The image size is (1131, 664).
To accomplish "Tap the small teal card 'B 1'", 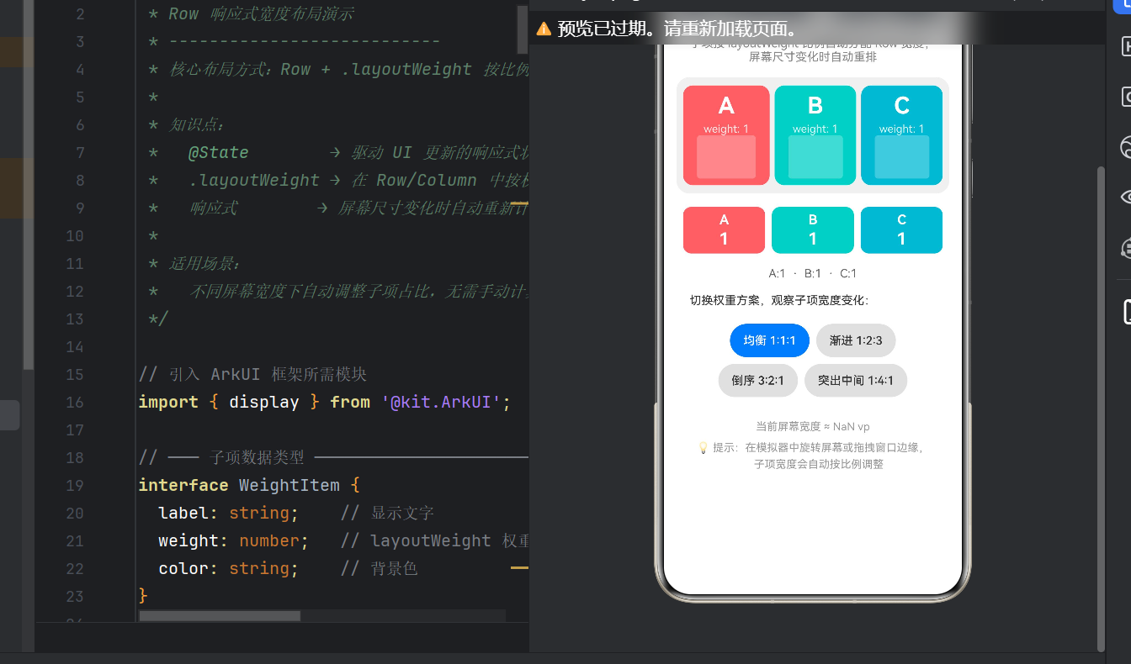I will pos(813,230).
